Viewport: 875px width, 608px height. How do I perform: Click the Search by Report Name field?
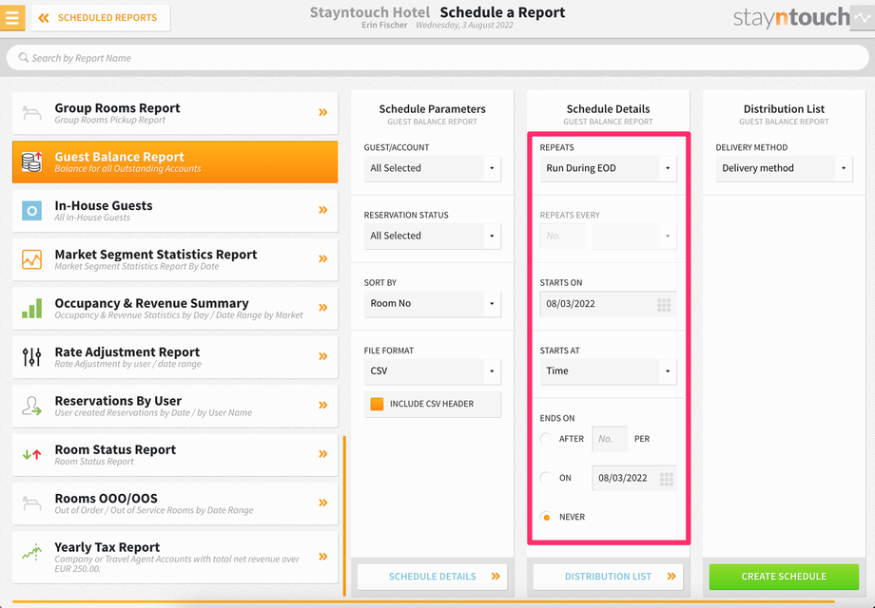[437, 57]
